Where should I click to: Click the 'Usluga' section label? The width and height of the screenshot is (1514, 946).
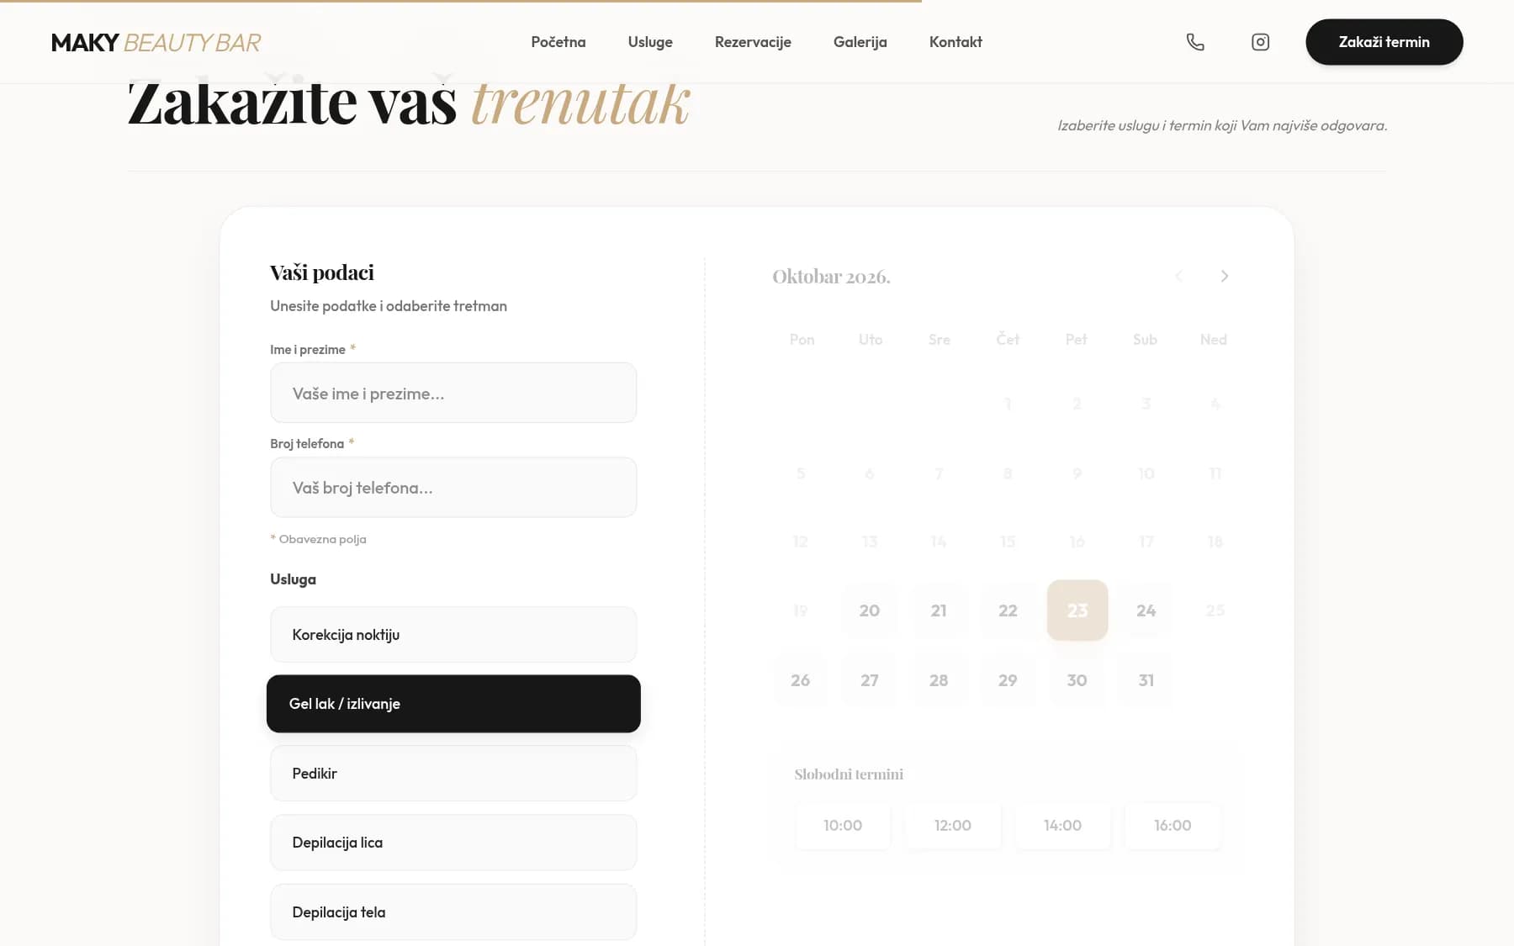pyautogui.click(x=293, y=579)
